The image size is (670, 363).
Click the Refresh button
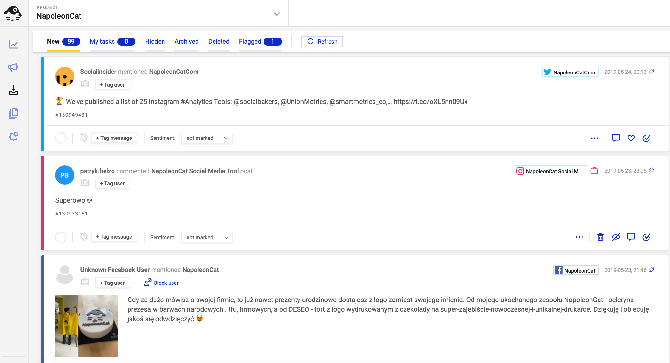pos(322,42)
